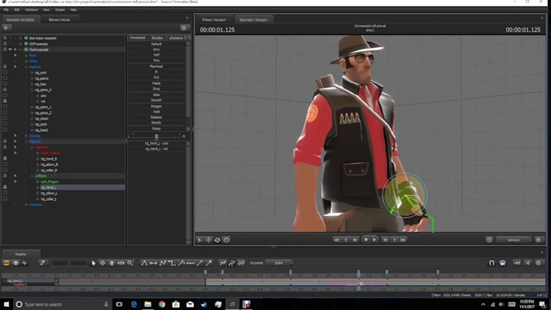The height and width of the screenshot is (310, 551).
Task: Open the Edit menu
Action: pyautogui.click(x=17, y=10)
